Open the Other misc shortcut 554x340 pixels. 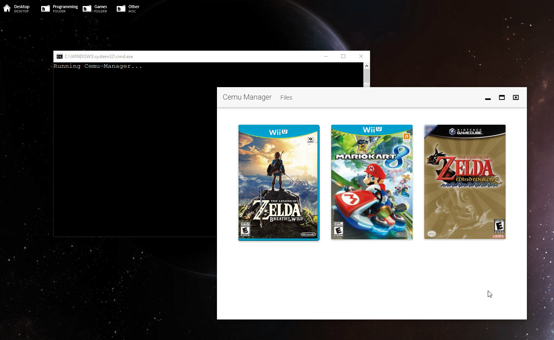tap(128, 9)
